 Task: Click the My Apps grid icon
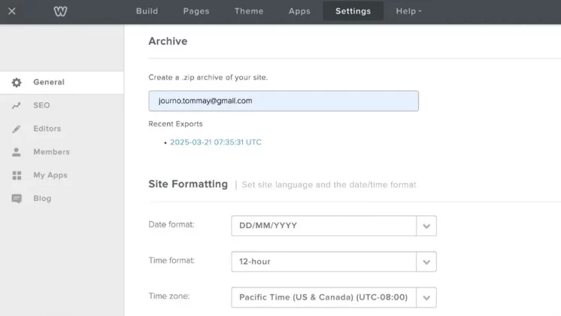click(x=17, y=176)
